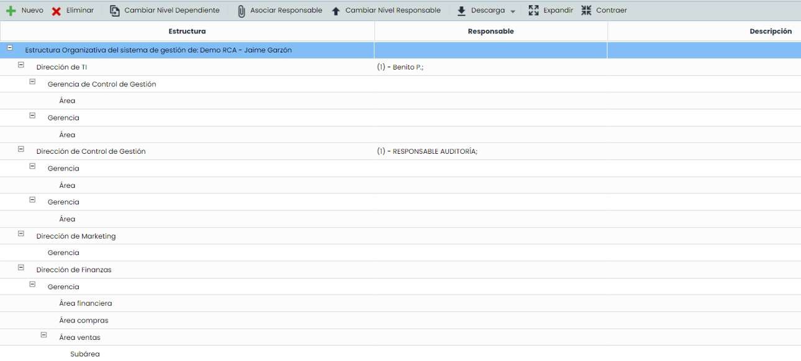The image size is (801, 361).
Task: Click the Expandir expand-arrows icon
Action: click(x=532, y=10)
